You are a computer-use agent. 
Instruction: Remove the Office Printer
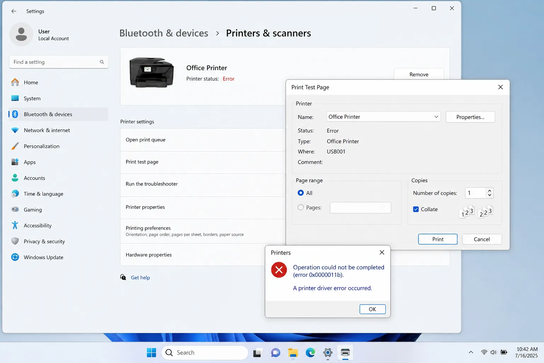[x=419, y=74]
